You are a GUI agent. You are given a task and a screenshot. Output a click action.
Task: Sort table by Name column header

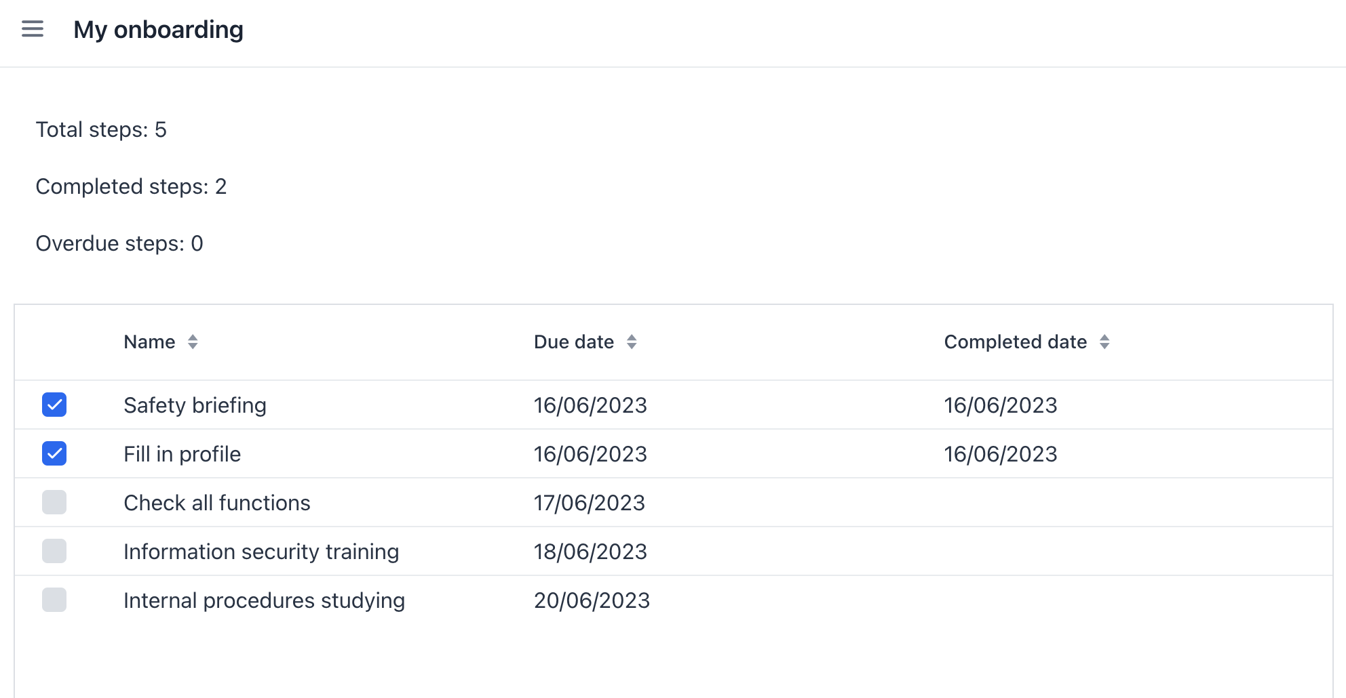pos(149,342)
